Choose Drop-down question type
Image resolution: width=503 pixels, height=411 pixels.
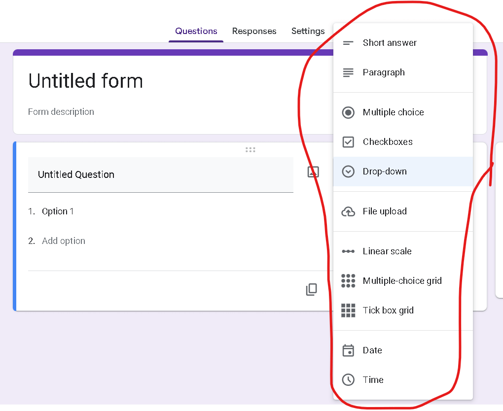385,171
